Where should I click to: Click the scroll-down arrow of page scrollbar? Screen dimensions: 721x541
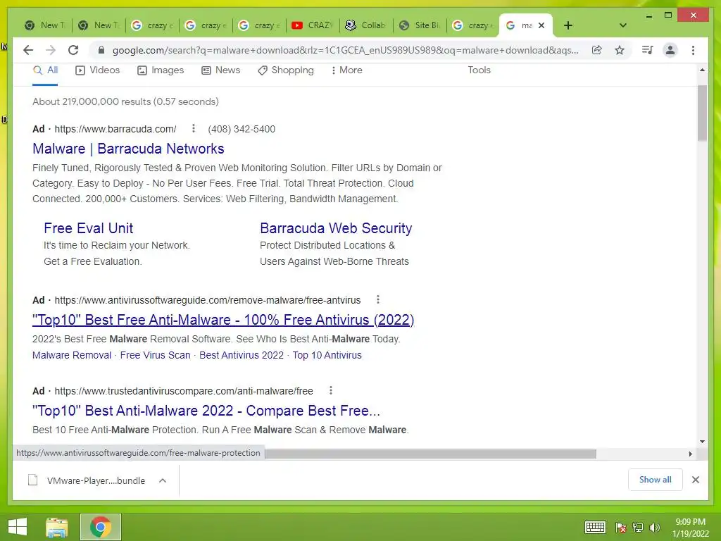click(x=702, y=442)
